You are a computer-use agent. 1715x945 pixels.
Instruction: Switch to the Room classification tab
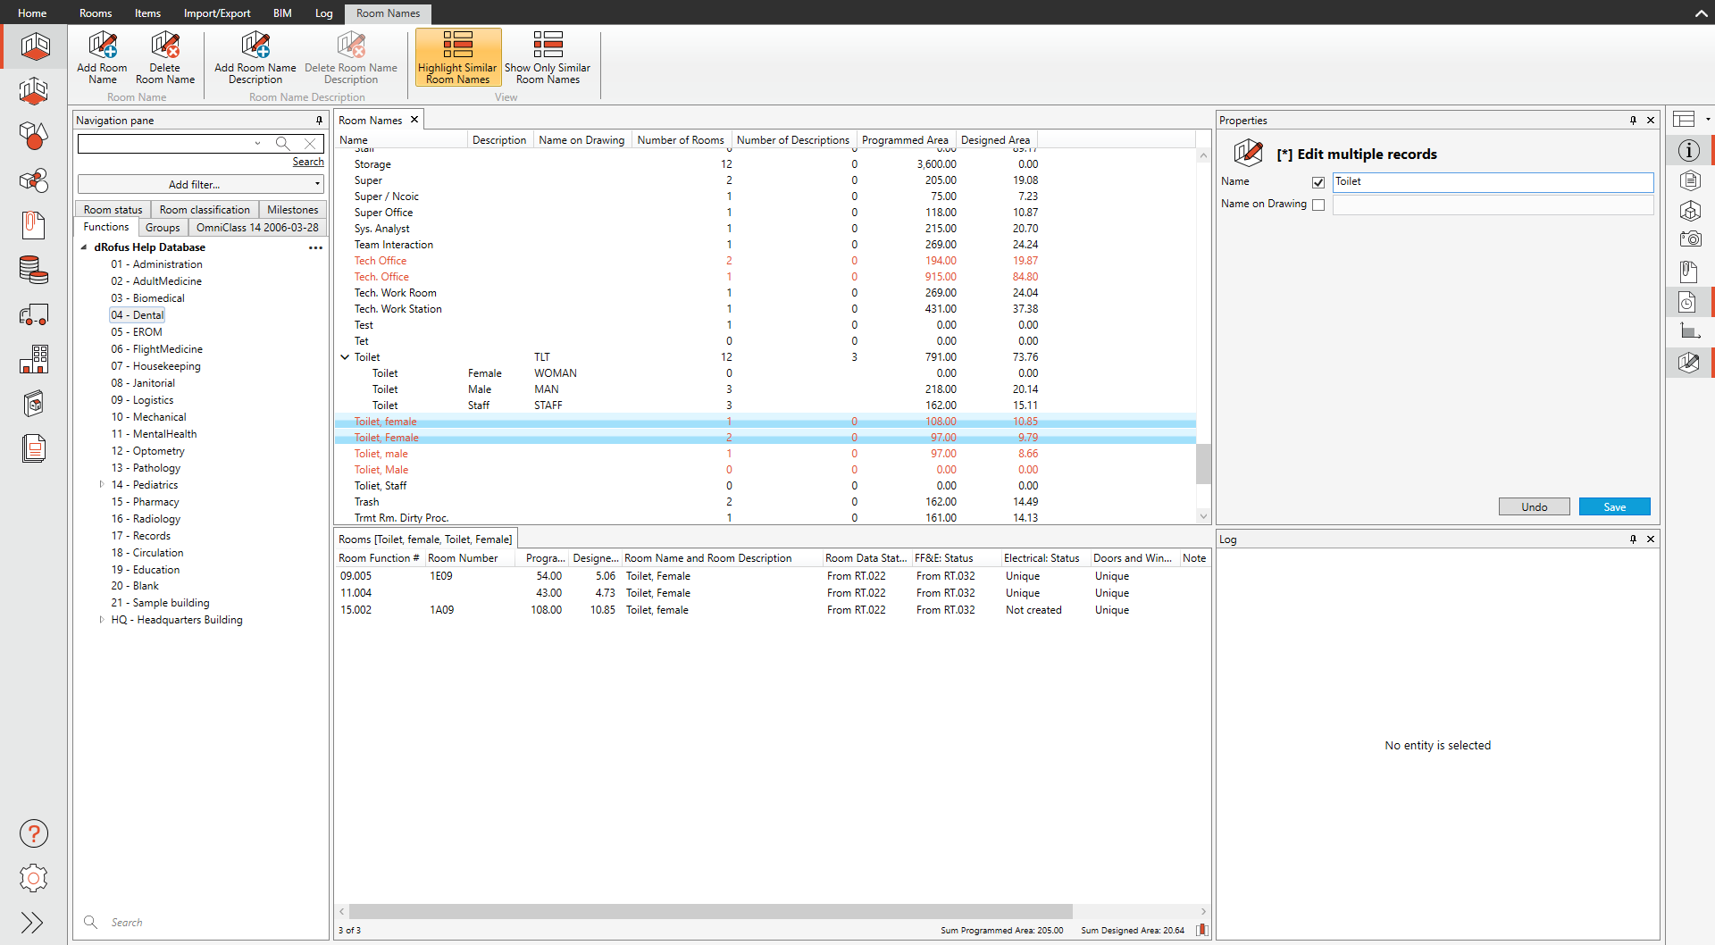(x=205, y=210)
